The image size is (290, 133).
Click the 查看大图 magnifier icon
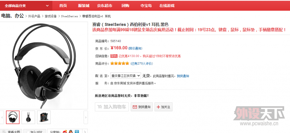[4, 132]
